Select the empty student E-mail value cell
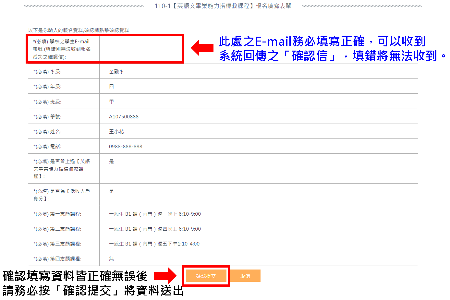The height and width of the screenshot is (300, 450). [141, 49]
